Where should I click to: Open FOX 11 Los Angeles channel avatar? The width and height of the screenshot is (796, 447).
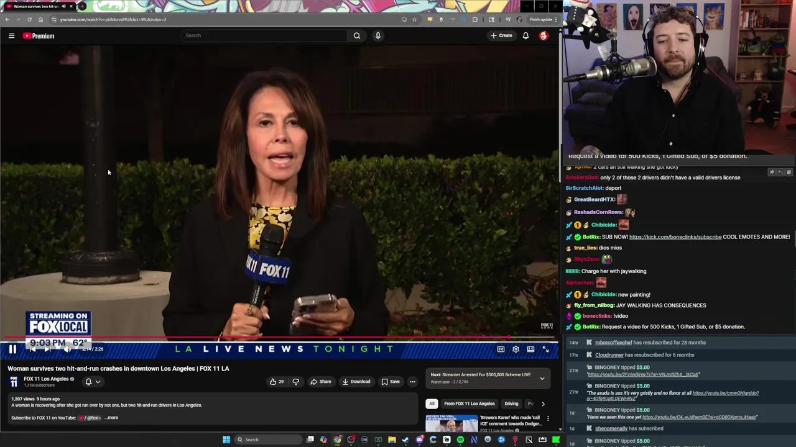(x=14, y=382)
